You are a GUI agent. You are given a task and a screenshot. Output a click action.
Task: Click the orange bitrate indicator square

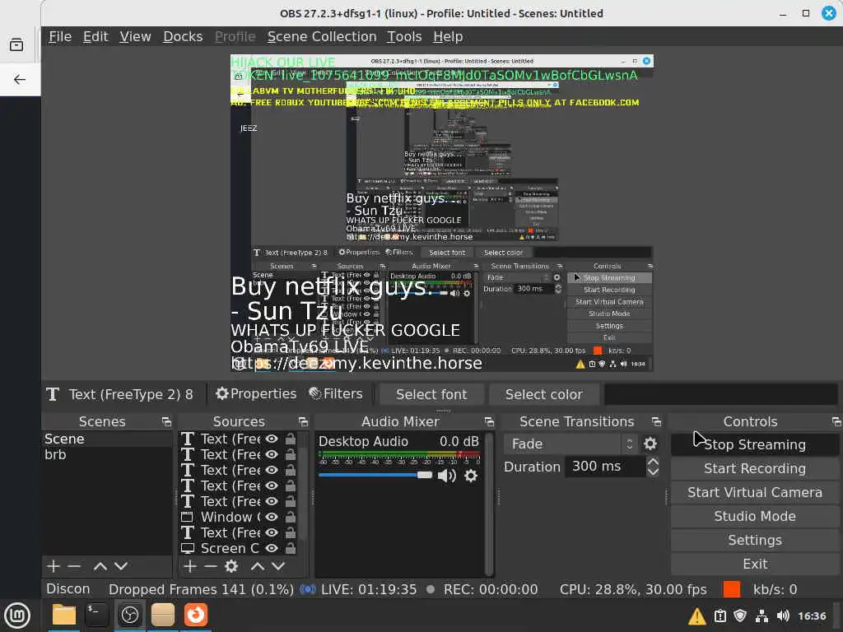(732, 589)
